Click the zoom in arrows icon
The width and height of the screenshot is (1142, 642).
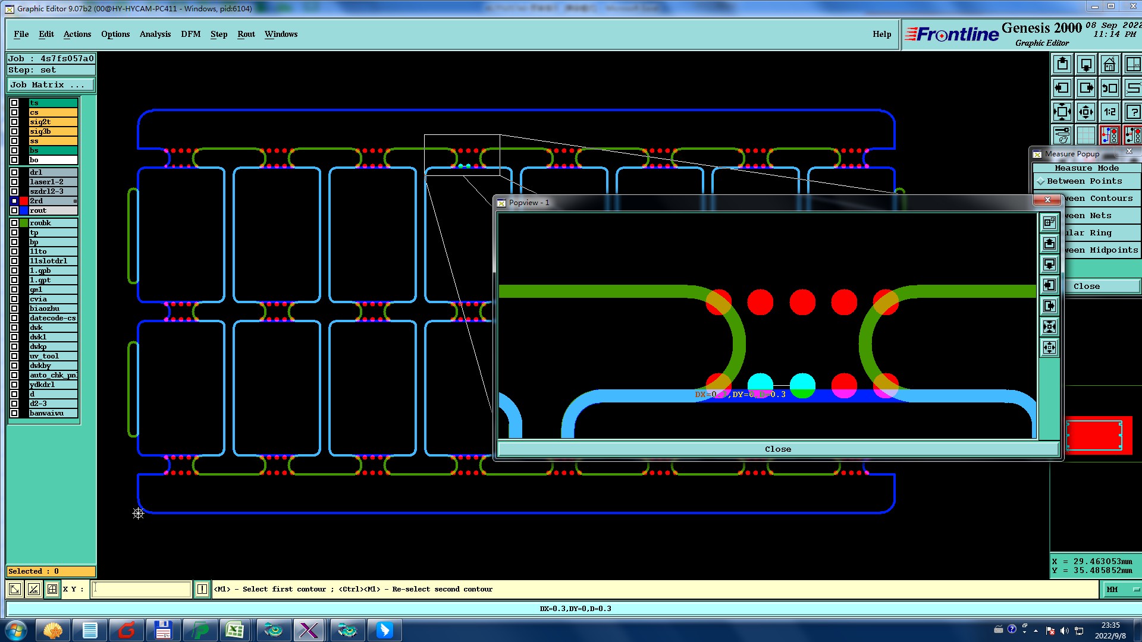point(1062,112)
